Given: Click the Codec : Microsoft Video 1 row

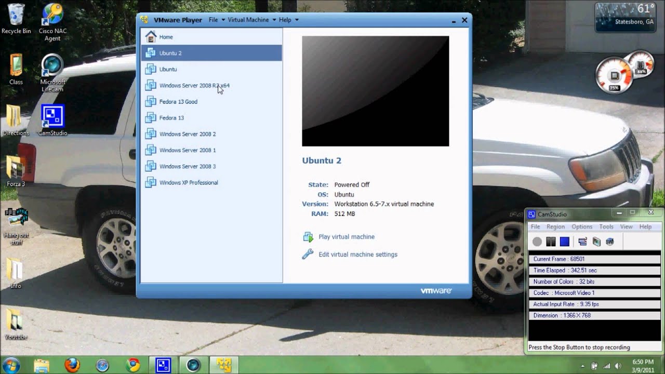Looking at the screenshot, I should 594,293.
